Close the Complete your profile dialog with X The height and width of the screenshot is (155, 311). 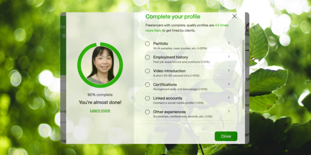[234, 16]
